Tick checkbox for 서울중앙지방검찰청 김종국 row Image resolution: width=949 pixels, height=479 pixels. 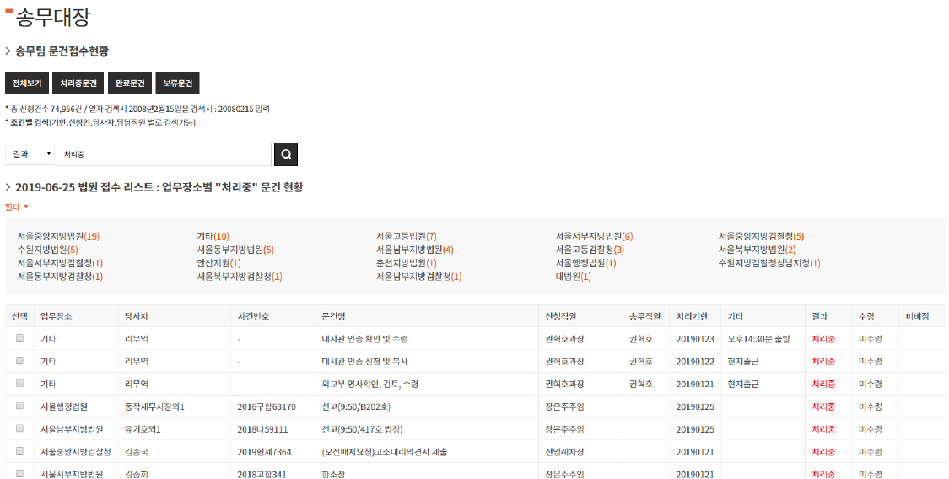[x=20, y=451]
